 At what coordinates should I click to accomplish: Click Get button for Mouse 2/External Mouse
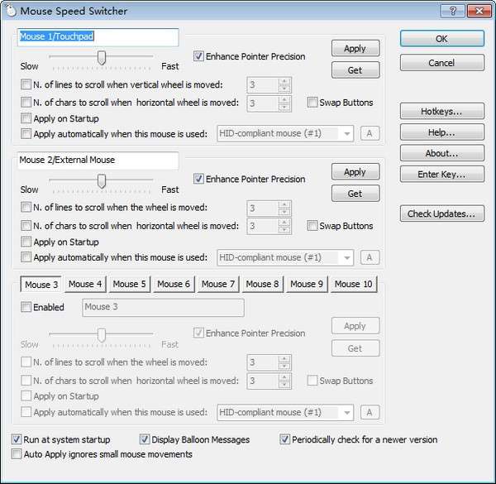click(355, 194)
